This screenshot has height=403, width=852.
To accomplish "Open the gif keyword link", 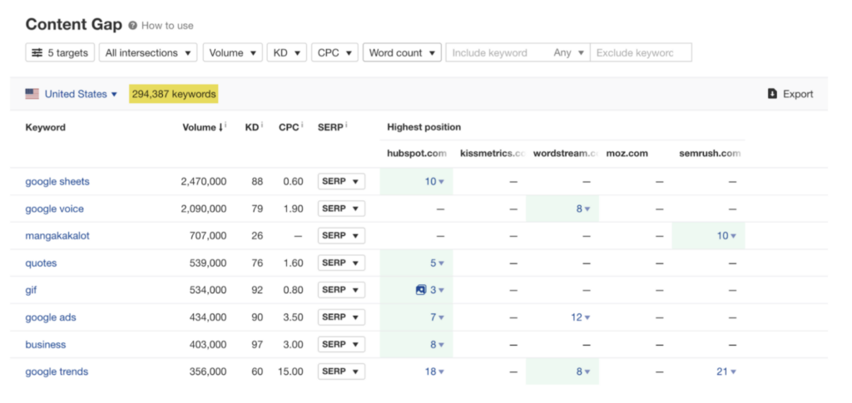I will [31, 290].
